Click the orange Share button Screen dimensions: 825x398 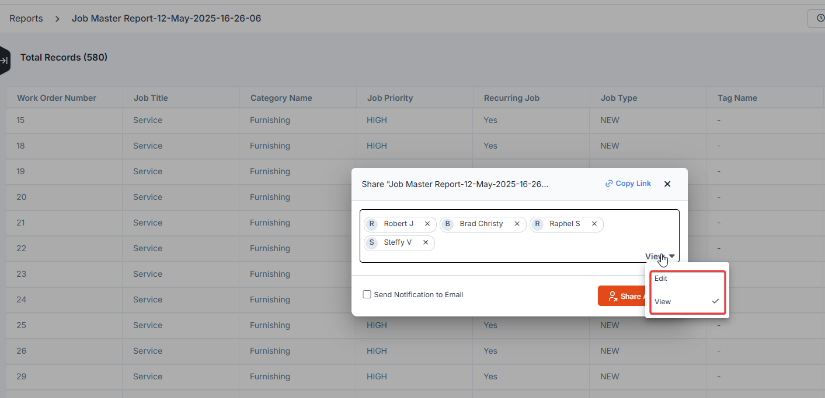(622, 296)
